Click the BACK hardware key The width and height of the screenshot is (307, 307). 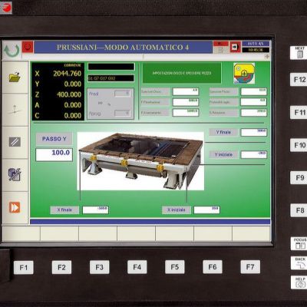click(299, 263)
